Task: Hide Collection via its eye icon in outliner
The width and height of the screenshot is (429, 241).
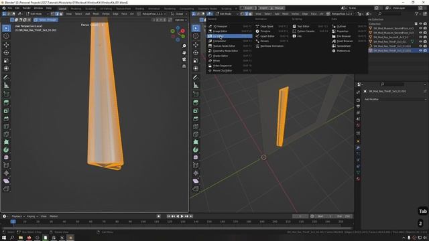Action: 420,24
